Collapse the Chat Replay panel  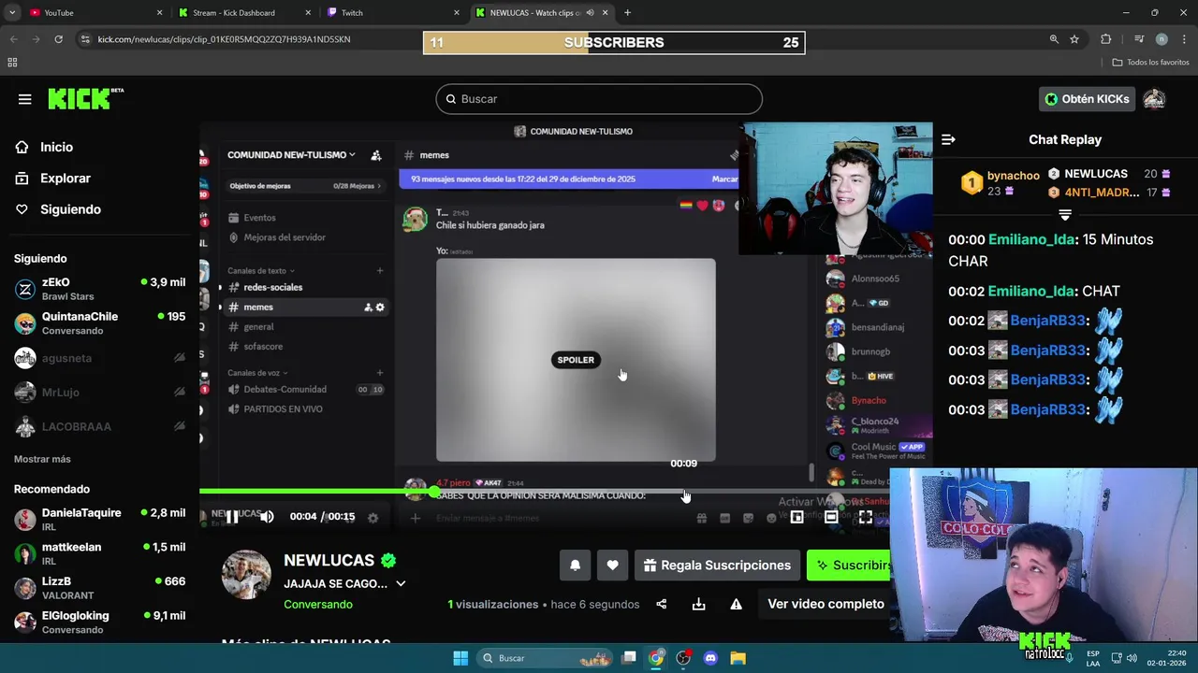[x=948, y=139]
